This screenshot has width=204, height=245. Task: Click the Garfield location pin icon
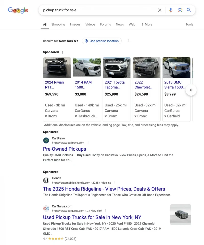point(165,116)
